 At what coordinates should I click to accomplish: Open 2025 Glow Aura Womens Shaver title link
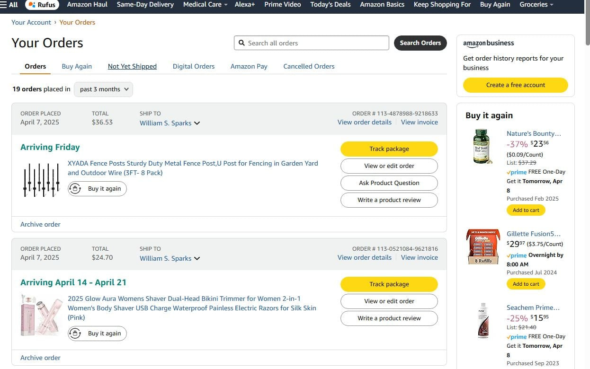(x=192, y=308)
